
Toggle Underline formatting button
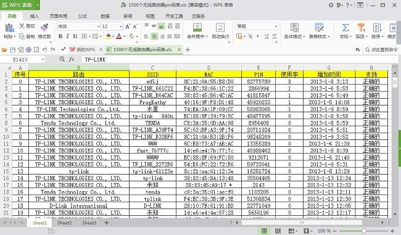75,36
